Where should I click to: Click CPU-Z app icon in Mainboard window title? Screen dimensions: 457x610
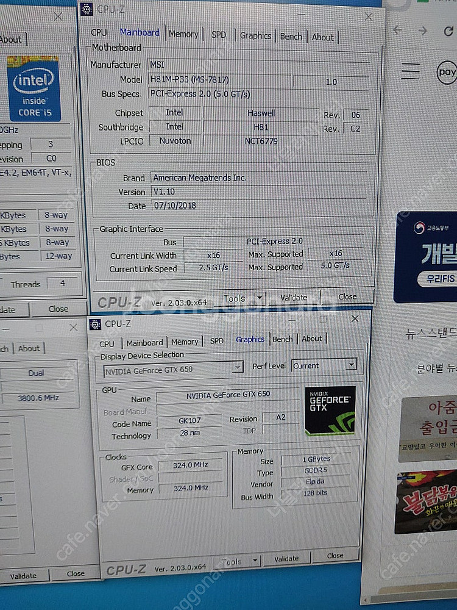coord(87,9)
